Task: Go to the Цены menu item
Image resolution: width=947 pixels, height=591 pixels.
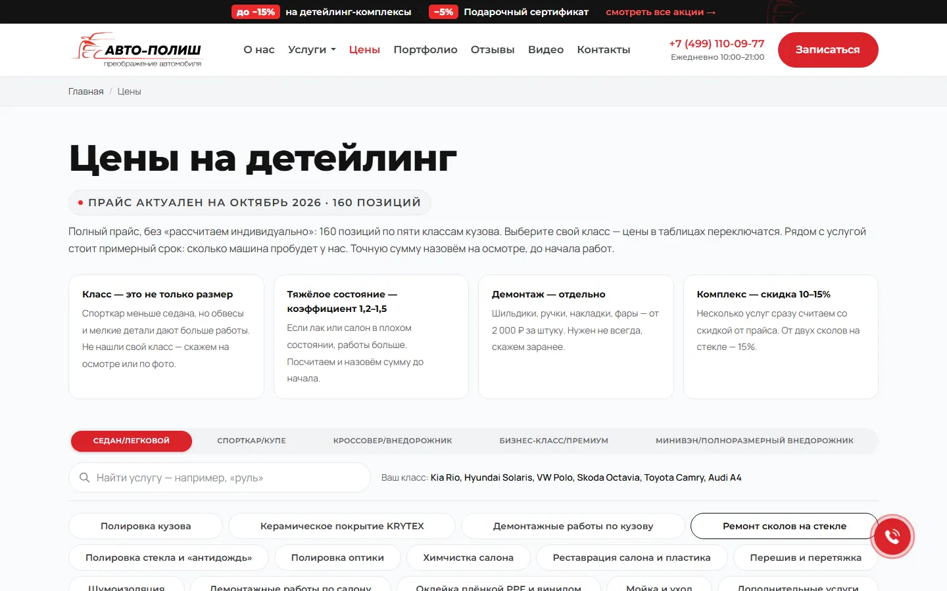Action: (364, 49)
